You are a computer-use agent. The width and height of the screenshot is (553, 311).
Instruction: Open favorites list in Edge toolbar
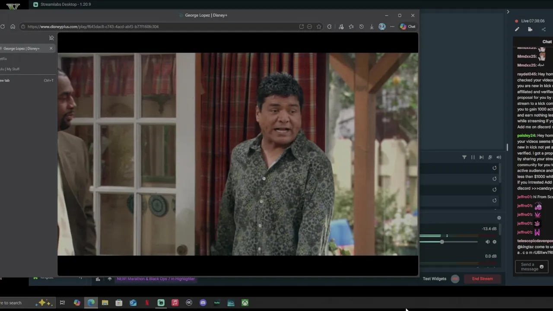pyautogui.click(x=351, y=27)
